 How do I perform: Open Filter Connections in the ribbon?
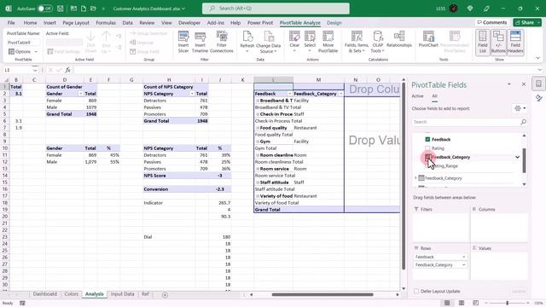222,42
